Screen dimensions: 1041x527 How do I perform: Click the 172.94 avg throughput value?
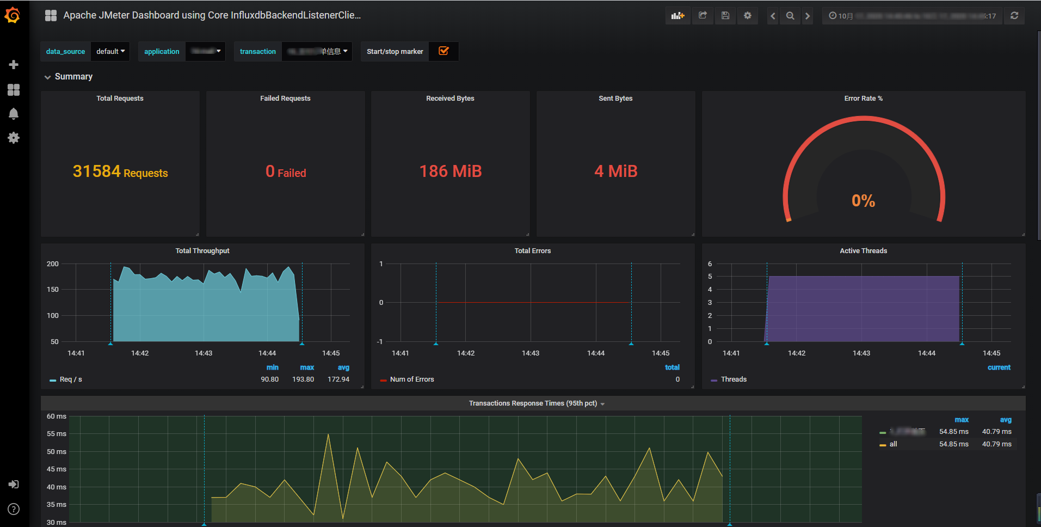click(x=338, y=379)
